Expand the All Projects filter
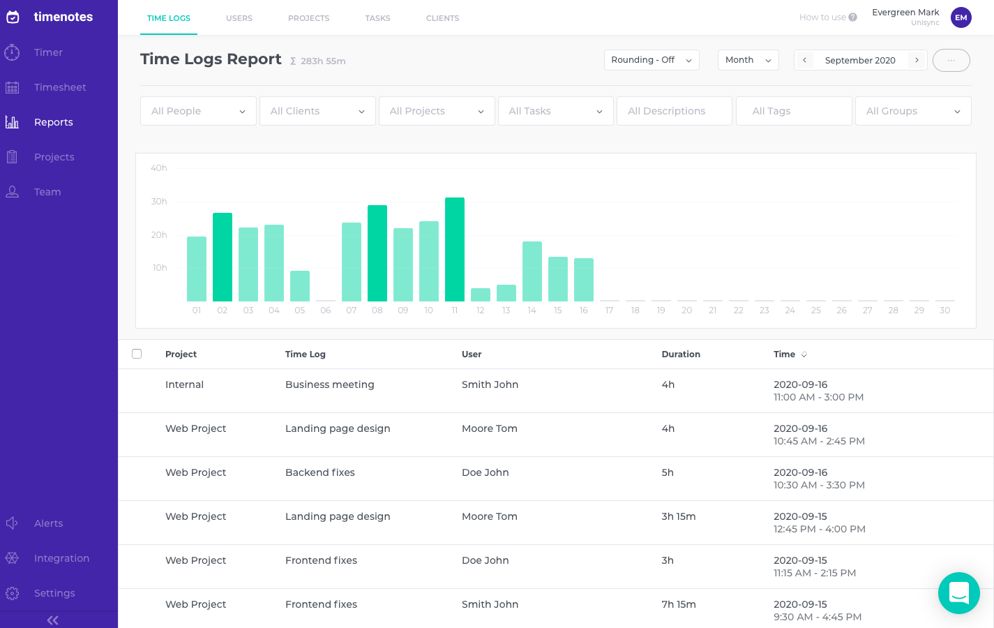 click(437, 111)
